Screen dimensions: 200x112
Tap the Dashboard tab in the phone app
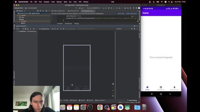pos(161,88)
